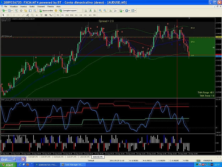Select the W1 timeframe

pyautogui.click(x=90, y=15)
